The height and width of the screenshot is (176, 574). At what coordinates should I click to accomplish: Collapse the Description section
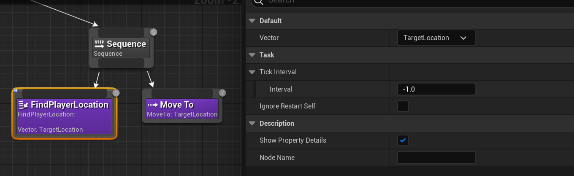tap(252, 123)
